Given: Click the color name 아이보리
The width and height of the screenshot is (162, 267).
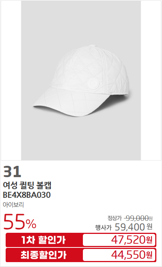Looking at the screenshot, I should pos(13,205).
